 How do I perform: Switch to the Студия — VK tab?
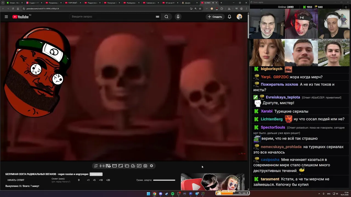(33, 3)
